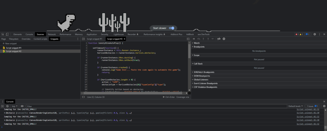Clear console icon
The height and width of the screenshot is (131, 327).
[x=7, y=106]
